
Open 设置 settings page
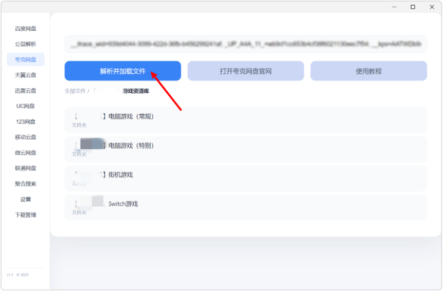26,199
